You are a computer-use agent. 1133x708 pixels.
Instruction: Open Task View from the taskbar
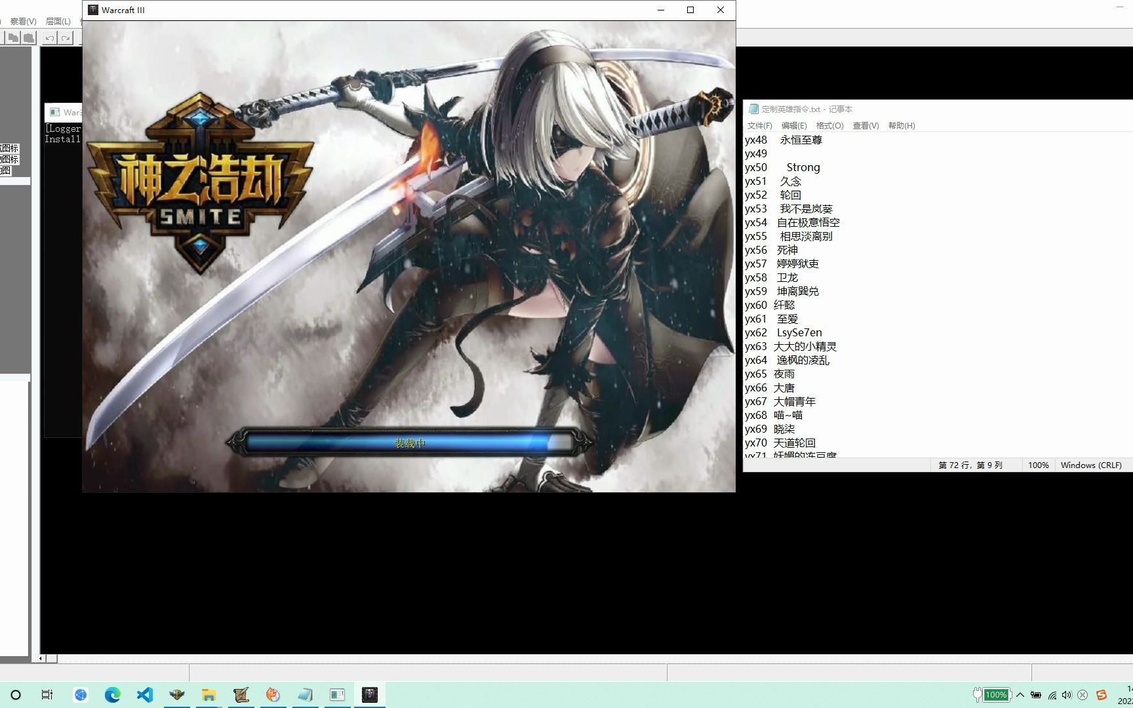(x=47, y=695)
